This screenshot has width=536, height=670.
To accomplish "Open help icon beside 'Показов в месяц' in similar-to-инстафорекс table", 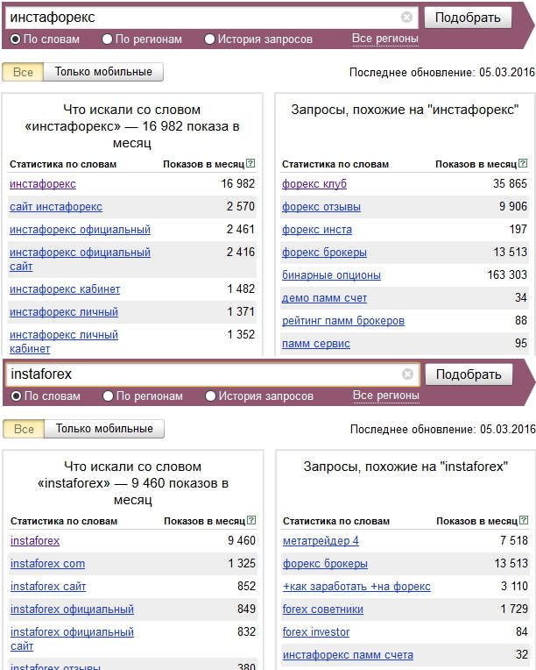I will point(523,163).
